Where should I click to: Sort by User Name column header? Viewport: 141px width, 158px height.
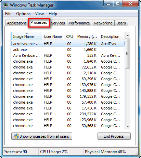coord(53,36)
